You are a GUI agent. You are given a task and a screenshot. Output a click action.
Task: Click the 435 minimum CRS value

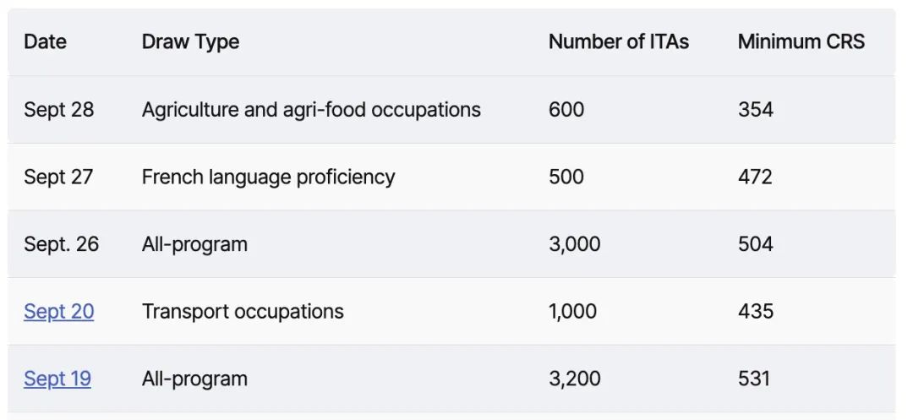(756, 311)
